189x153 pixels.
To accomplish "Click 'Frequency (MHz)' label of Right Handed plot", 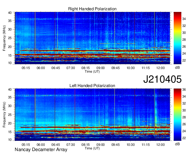I will click(x=4, y=38).
